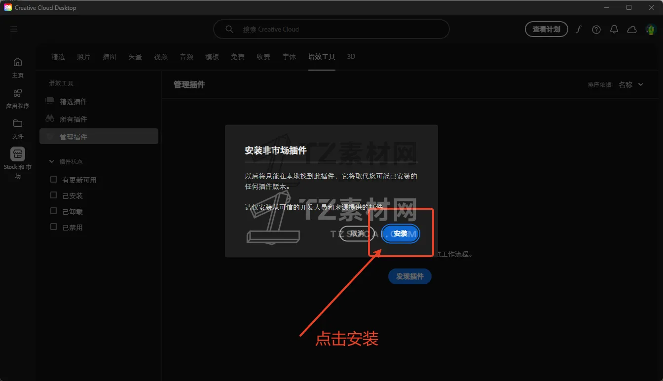Click the 安装非市场插件 dialog title
The image size is (663, 381).
tap(276, 151)
